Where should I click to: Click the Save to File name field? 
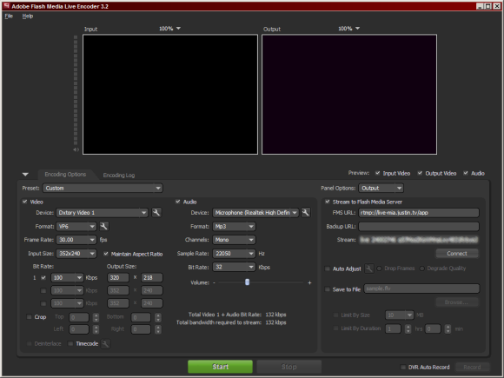421,288
